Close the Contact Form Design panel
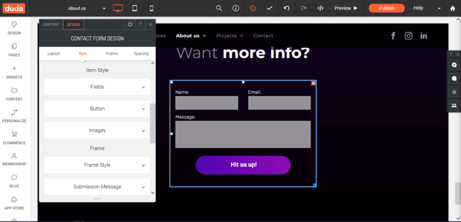 [150, 24]
